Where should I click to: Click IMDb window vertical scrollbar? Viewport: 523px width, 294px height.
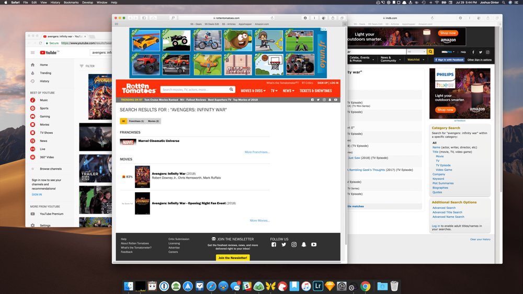(x=500, y=109)
